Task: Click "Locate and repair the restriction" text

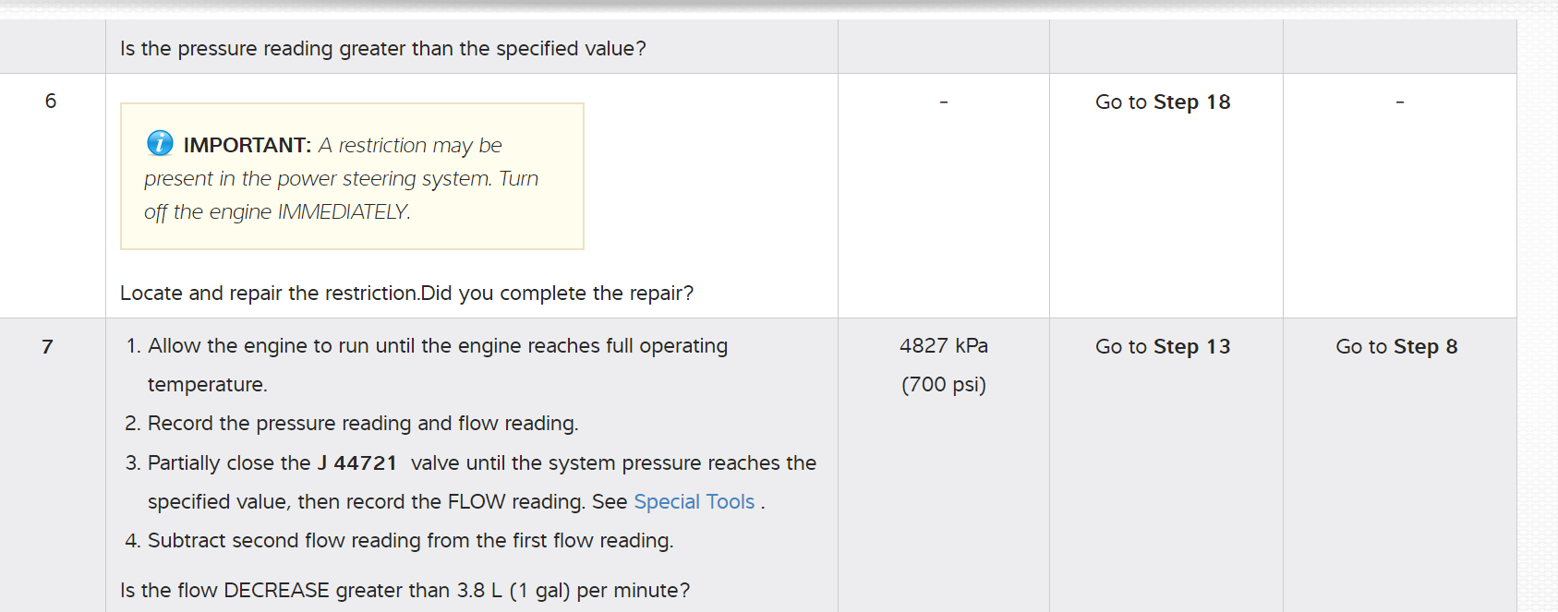Action: coord(270,293)
